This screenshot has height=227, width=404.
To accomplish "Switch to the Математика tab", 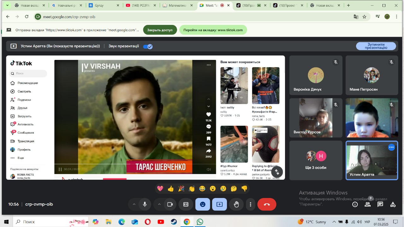I will [178, 5].
